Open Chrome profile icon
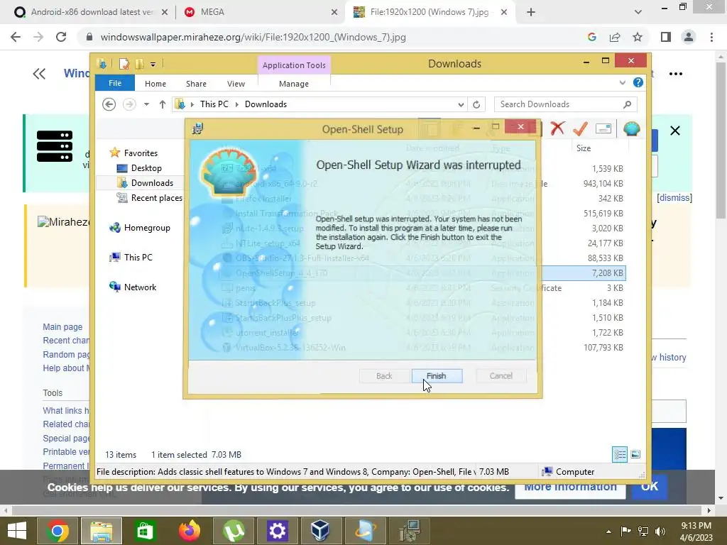 [x=689, y=37]
